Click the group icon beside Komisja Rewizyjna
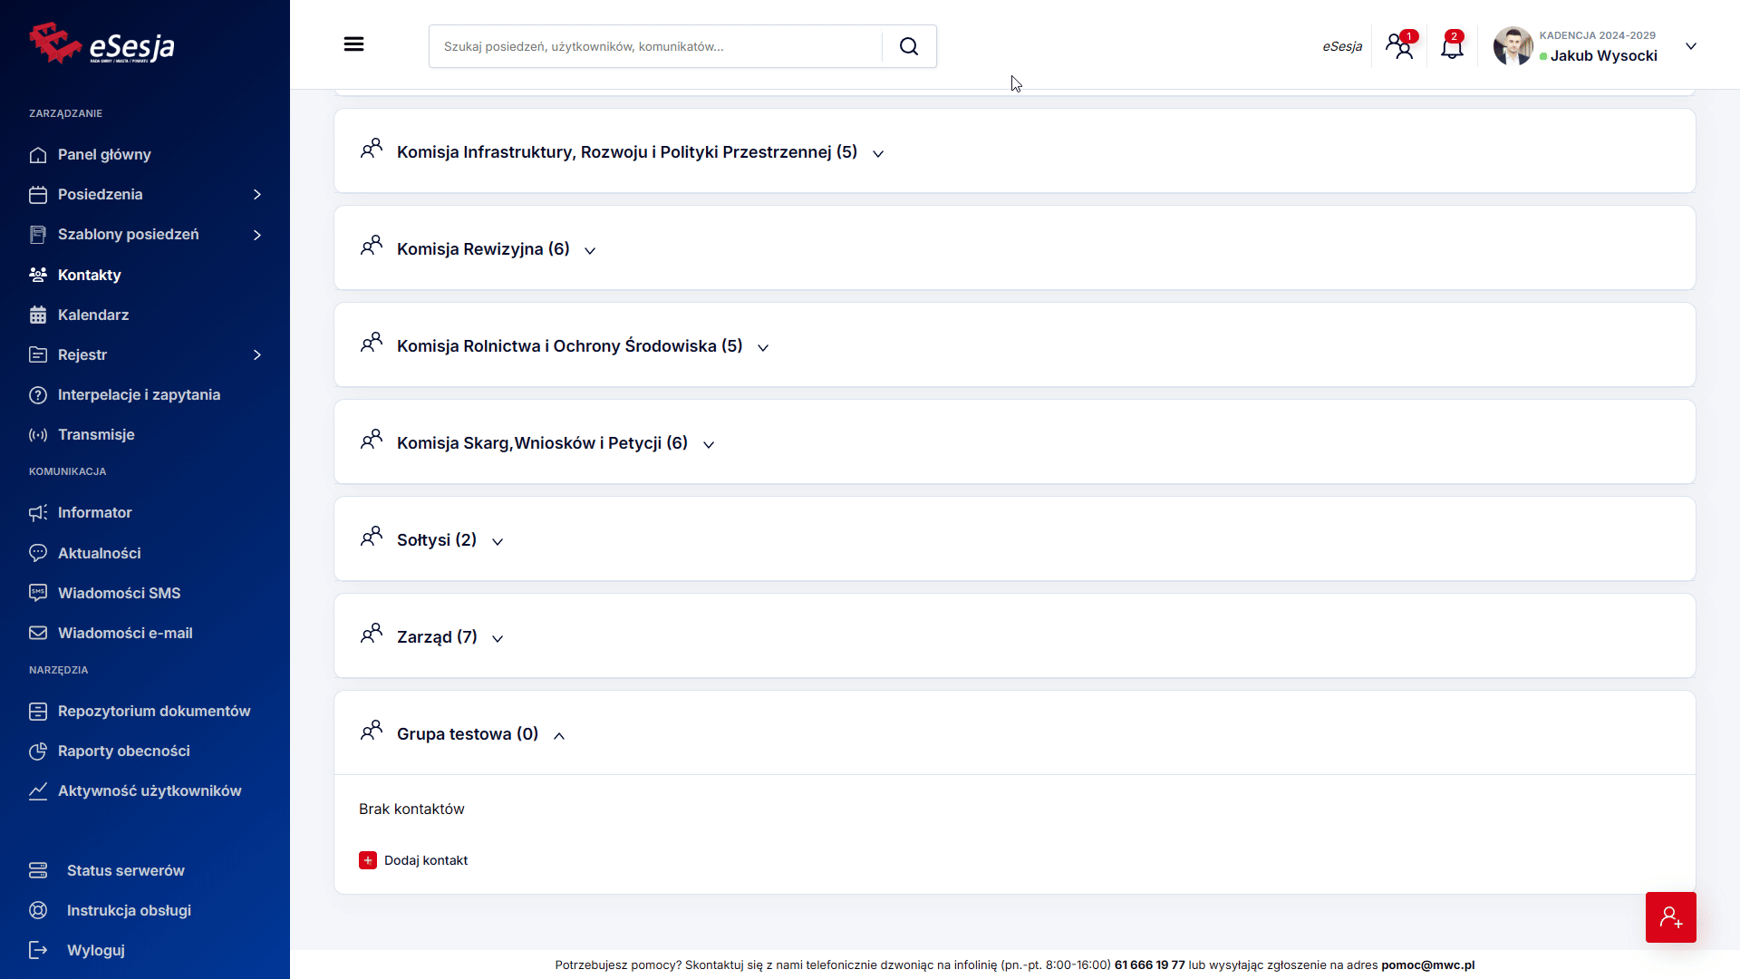This screenshot has height=979, width=1740. click(x=372, y=246)
